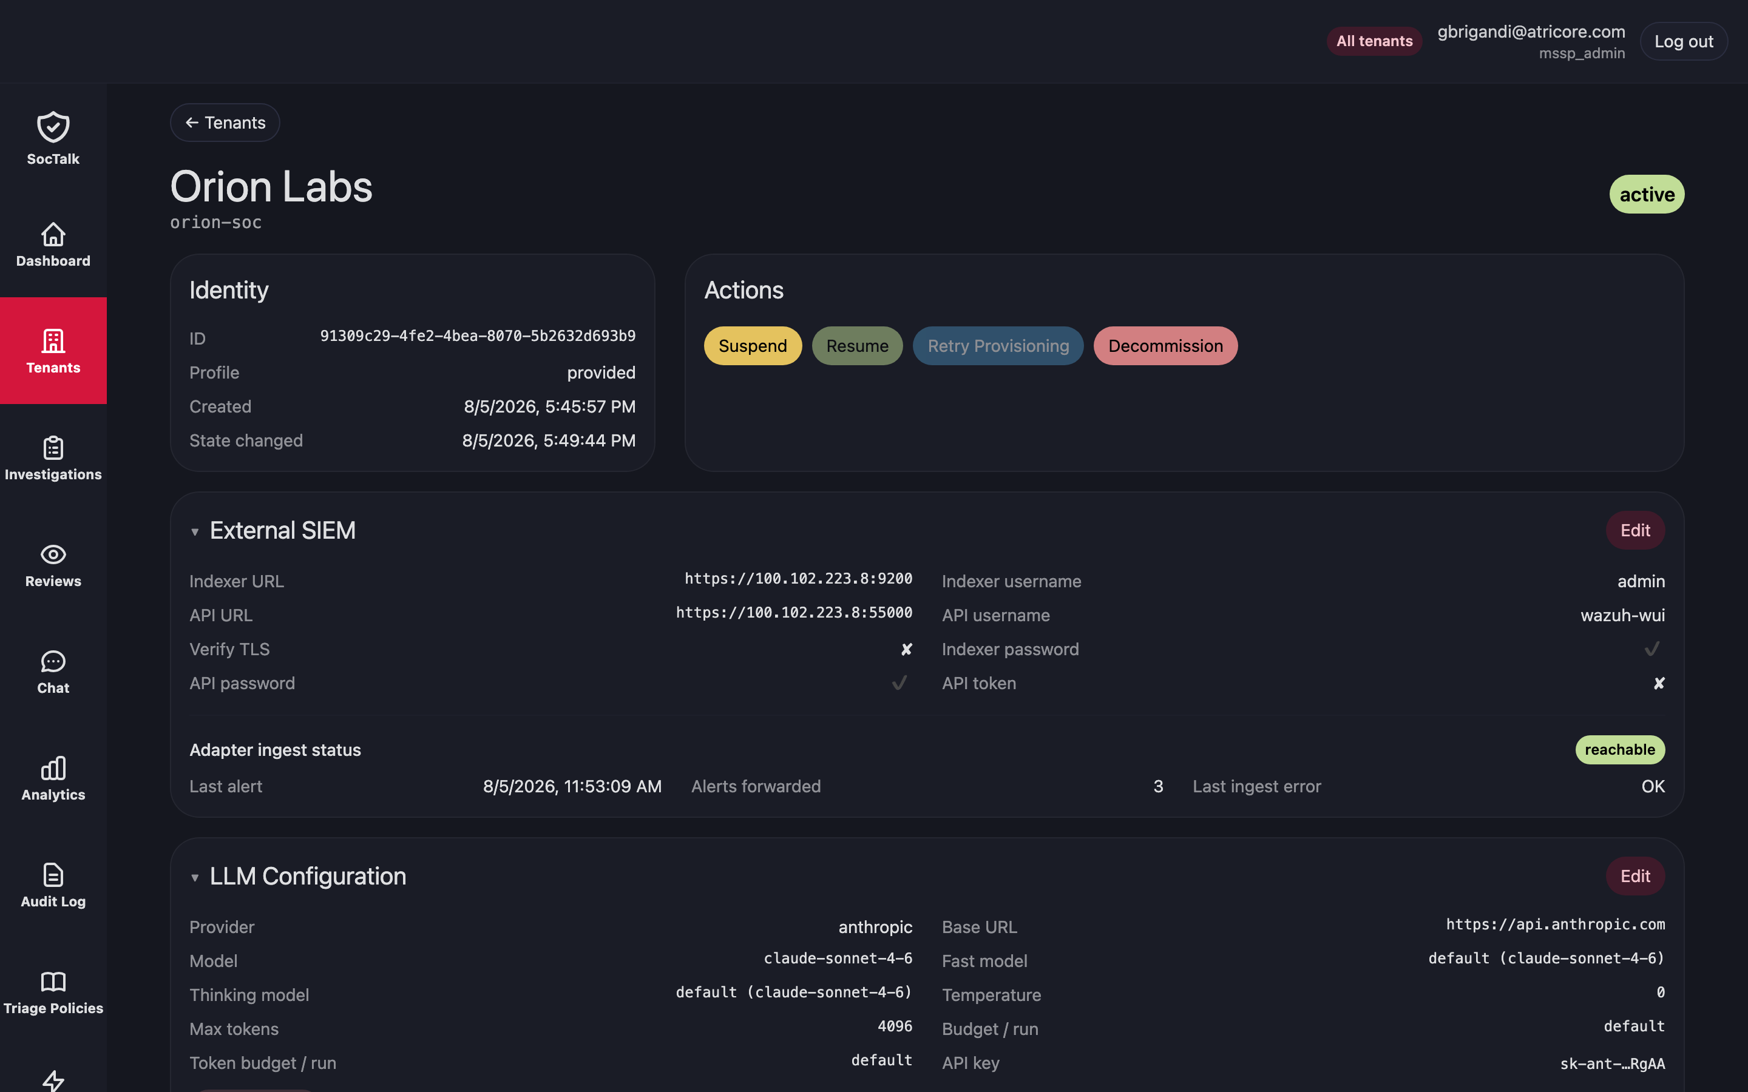Open Investigations via the clipboard icon

[x=53, y=448]
